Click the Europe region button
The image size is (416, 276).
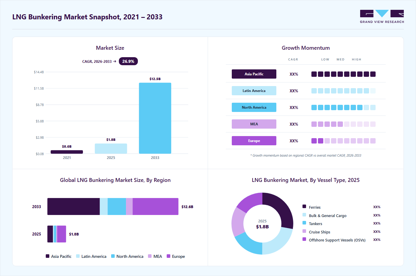[254, 141]
